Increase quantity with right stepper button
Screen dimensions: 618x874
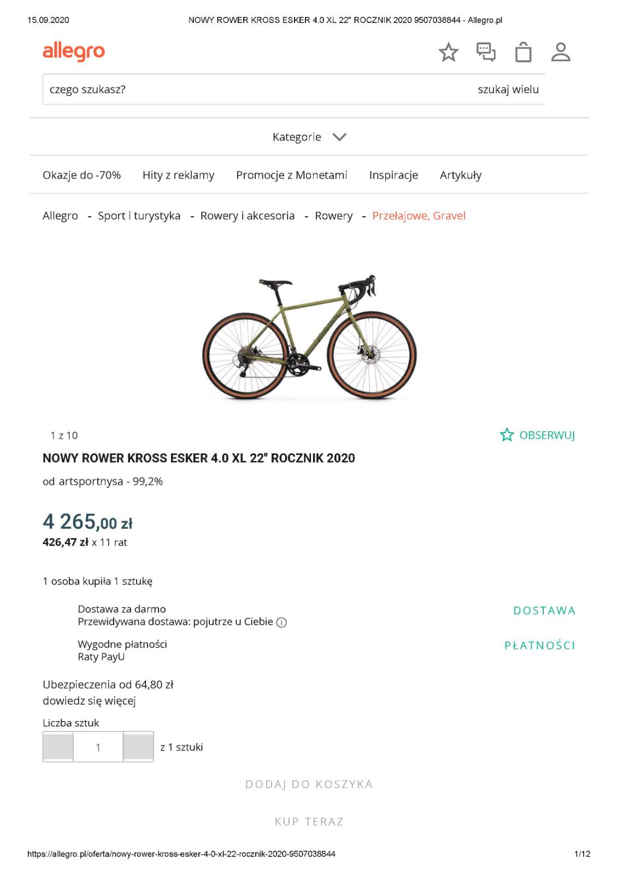click(x=138, y=747)
